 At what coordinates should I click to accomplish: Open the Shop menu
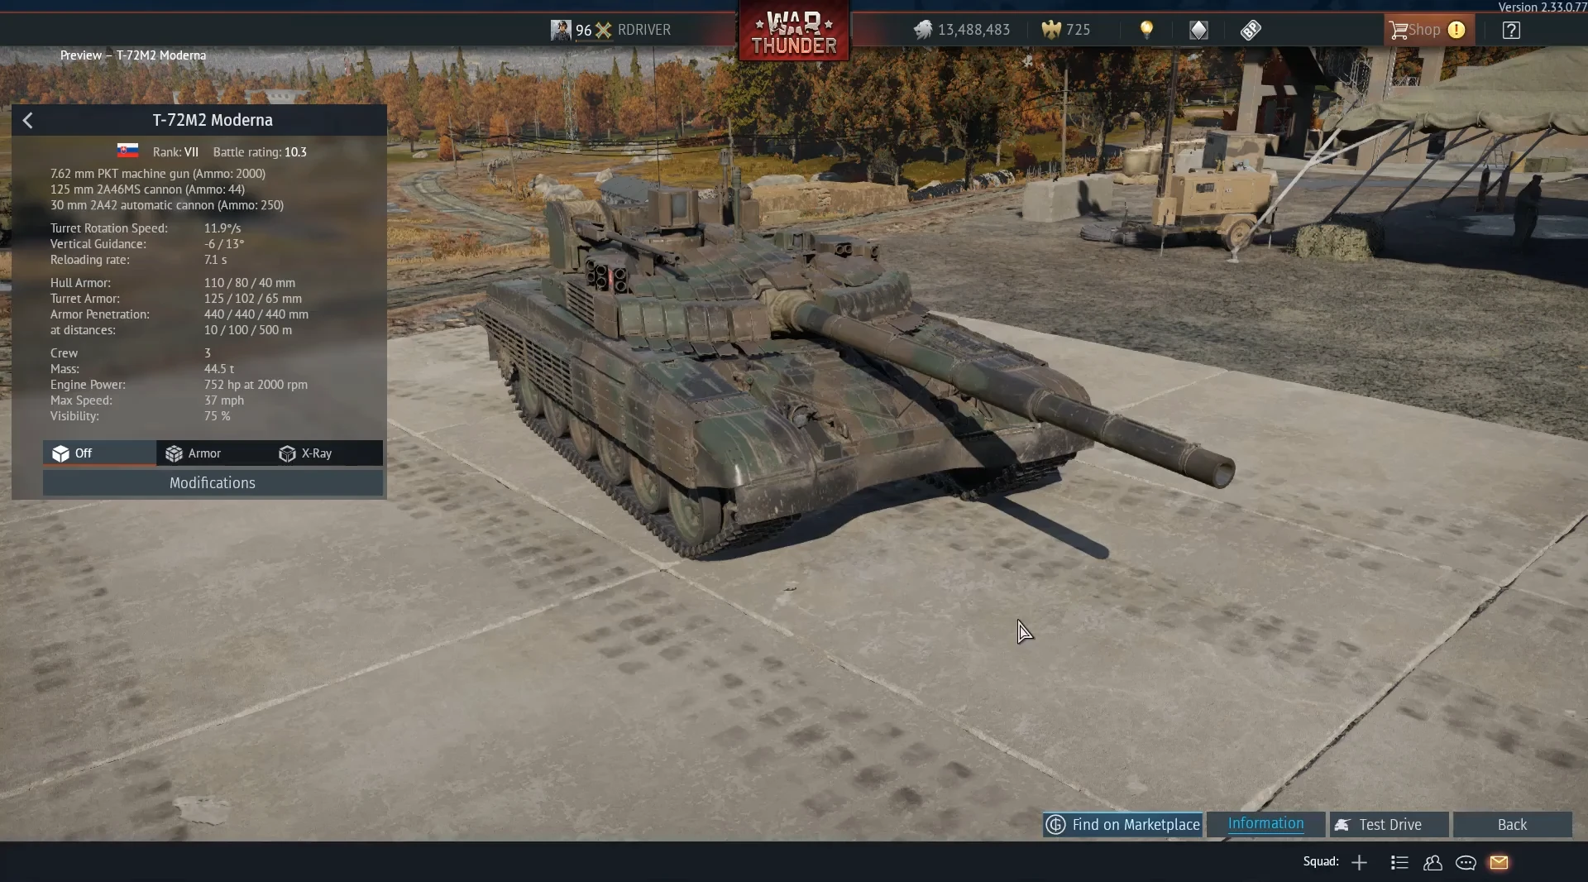pos(1428,30)
